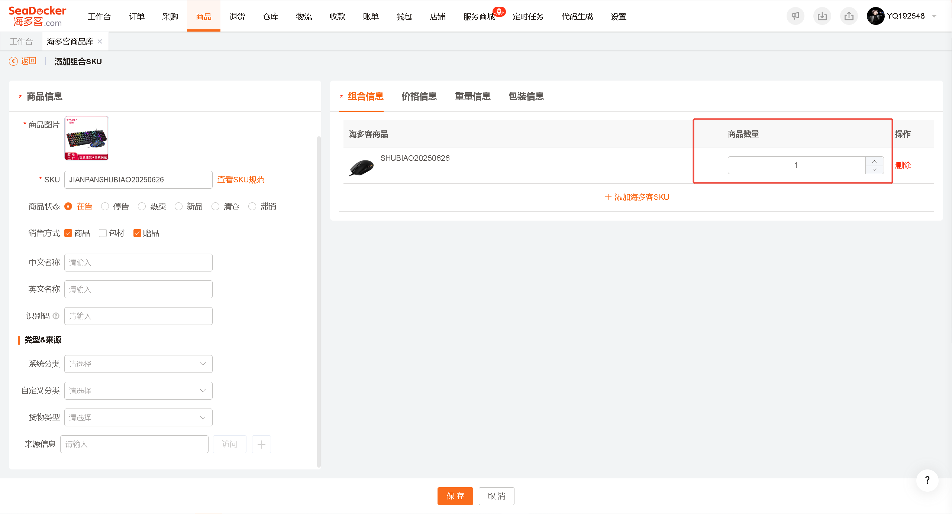Open the 货物类型 dropdown
The height and width of the screenshot is (514, 952).
(138, 417)
